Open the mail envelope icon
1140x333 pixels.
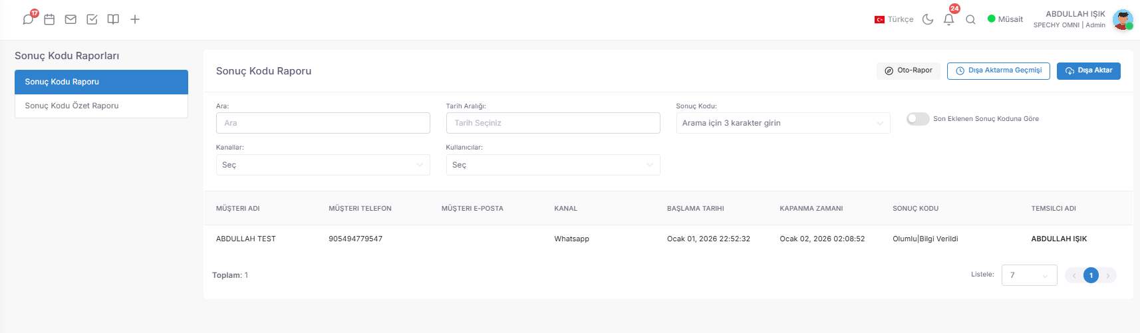point(71,19)
